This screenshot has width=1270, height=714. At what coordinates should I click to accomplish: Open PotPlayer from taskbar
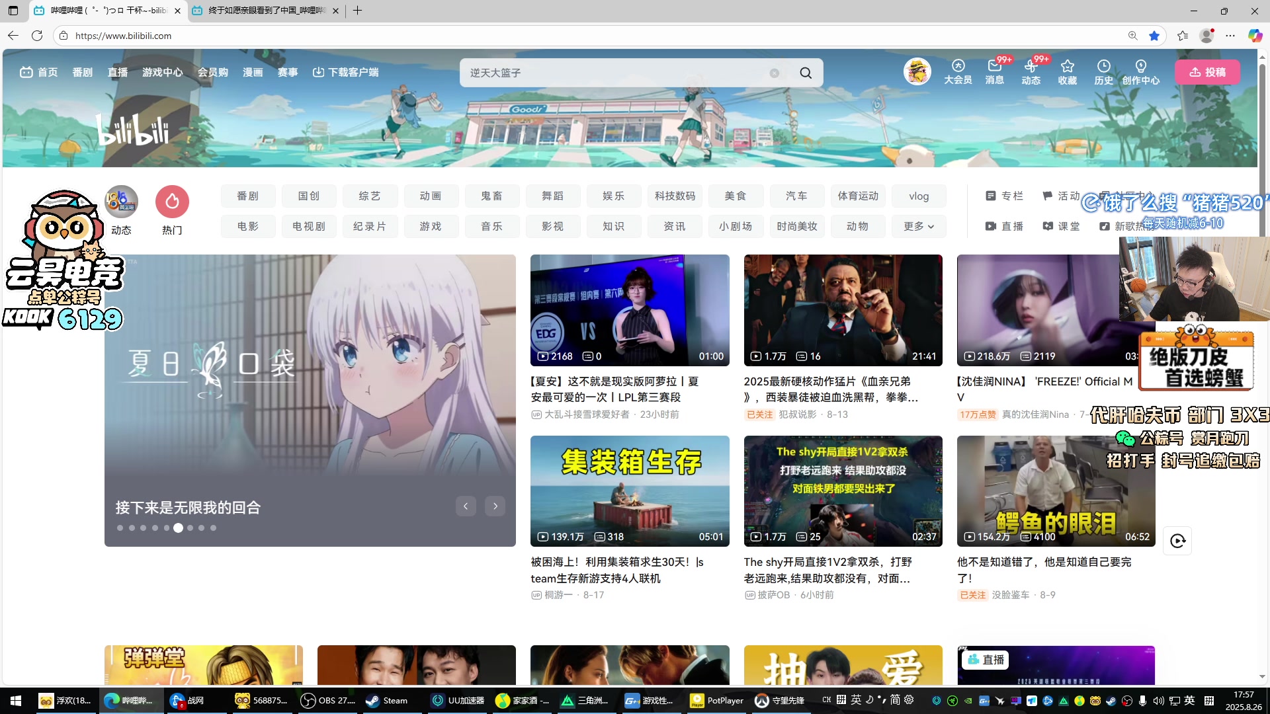[x=717, y=701]
